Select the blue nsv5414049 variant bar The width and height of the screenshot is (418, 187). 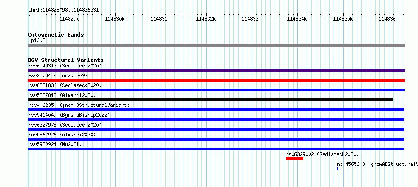pos(216,120)
